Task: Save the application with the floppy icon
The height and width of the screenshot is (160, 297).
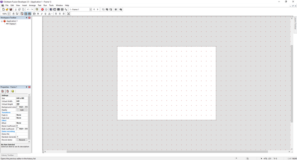Action: point(11,9)
